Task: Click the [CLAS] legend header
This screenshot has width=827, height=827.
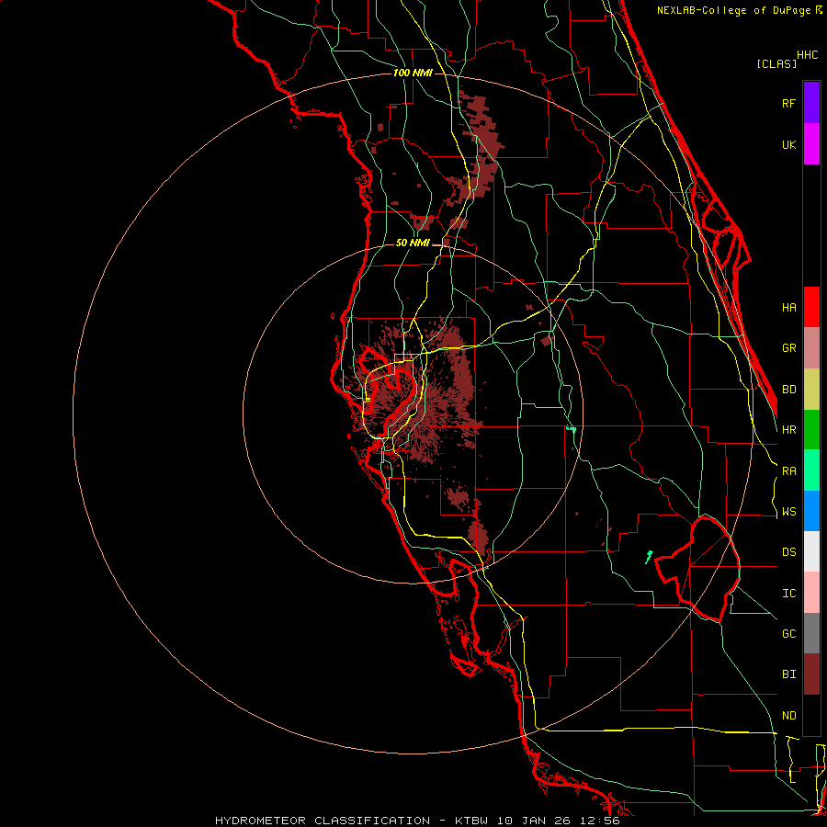Action: 776,63
